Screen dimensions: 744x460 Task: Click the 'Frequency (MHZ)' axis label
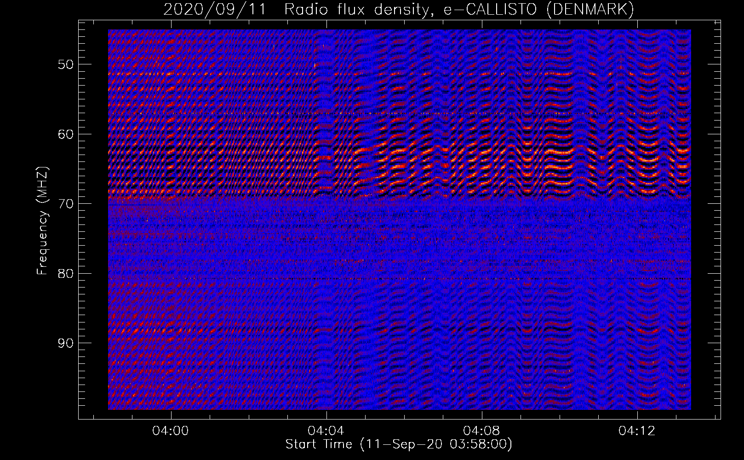tap(42, 221)
